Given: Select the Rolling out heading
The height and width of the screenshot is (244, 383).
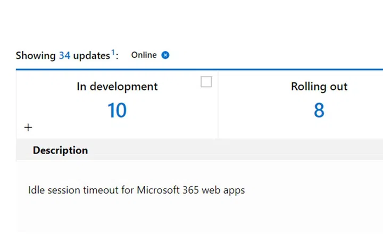Looking at the screenshot, I should click(x=319, y=86).
